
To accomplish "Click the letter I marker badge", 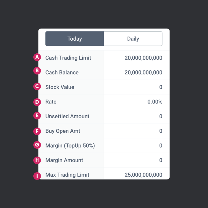I will [x=37, y=176].
